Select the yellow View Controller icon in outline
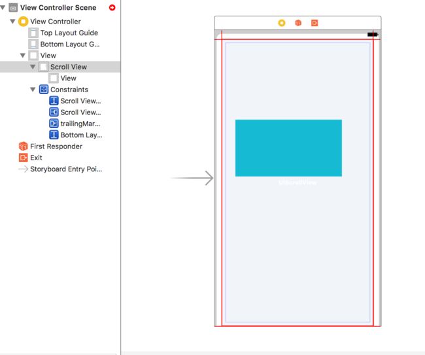 pyautogui.click(x=23, y=22)
